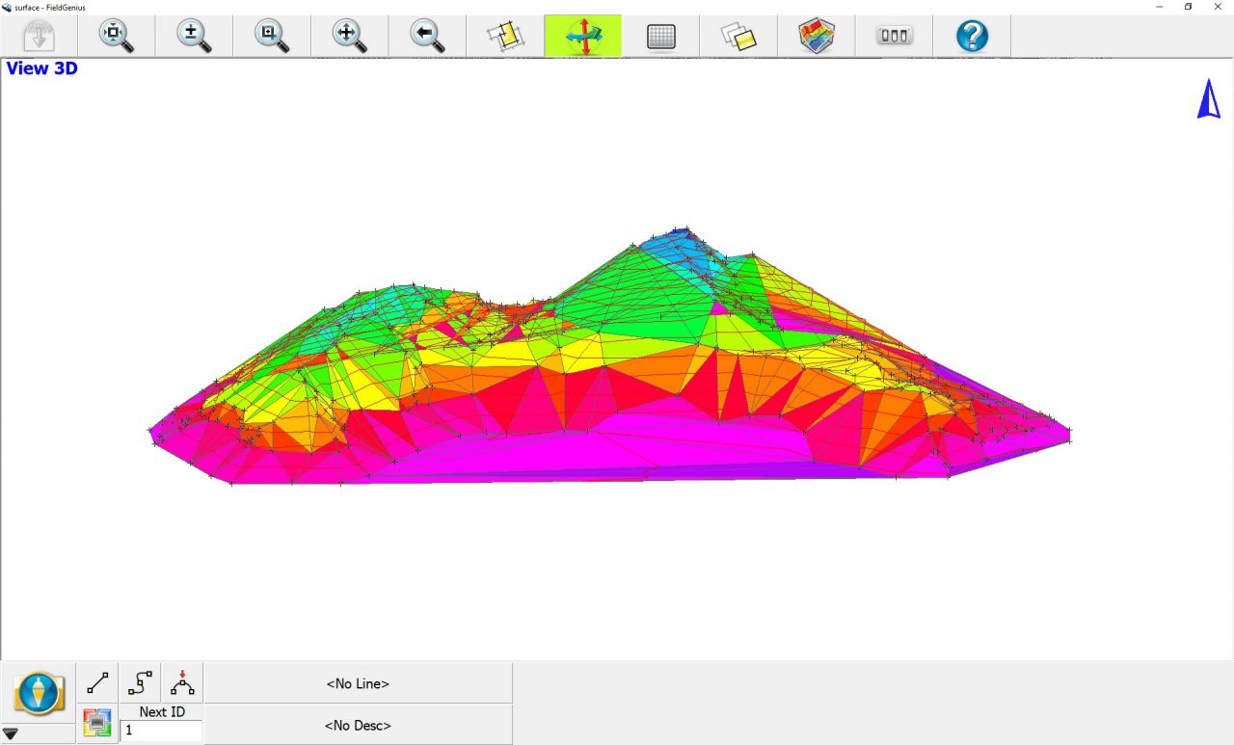Expand the black triangle under the plumb-bob

(11, 733)
